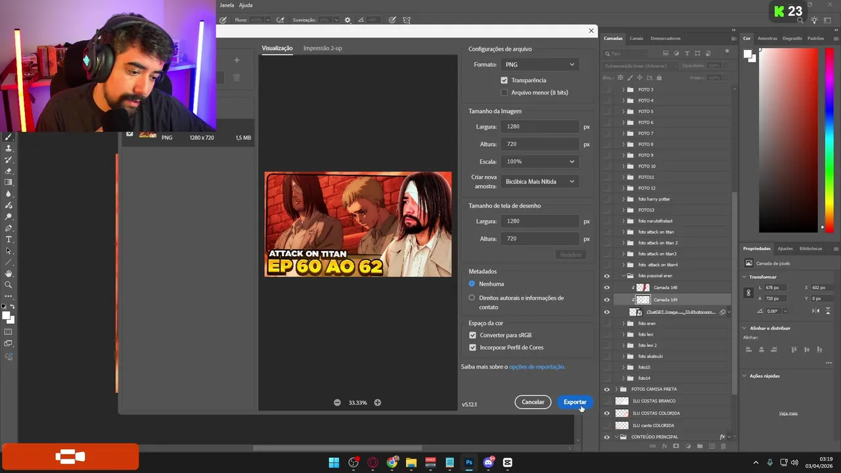
Task: Expand the foto levi group
Action: coord(624,334)
